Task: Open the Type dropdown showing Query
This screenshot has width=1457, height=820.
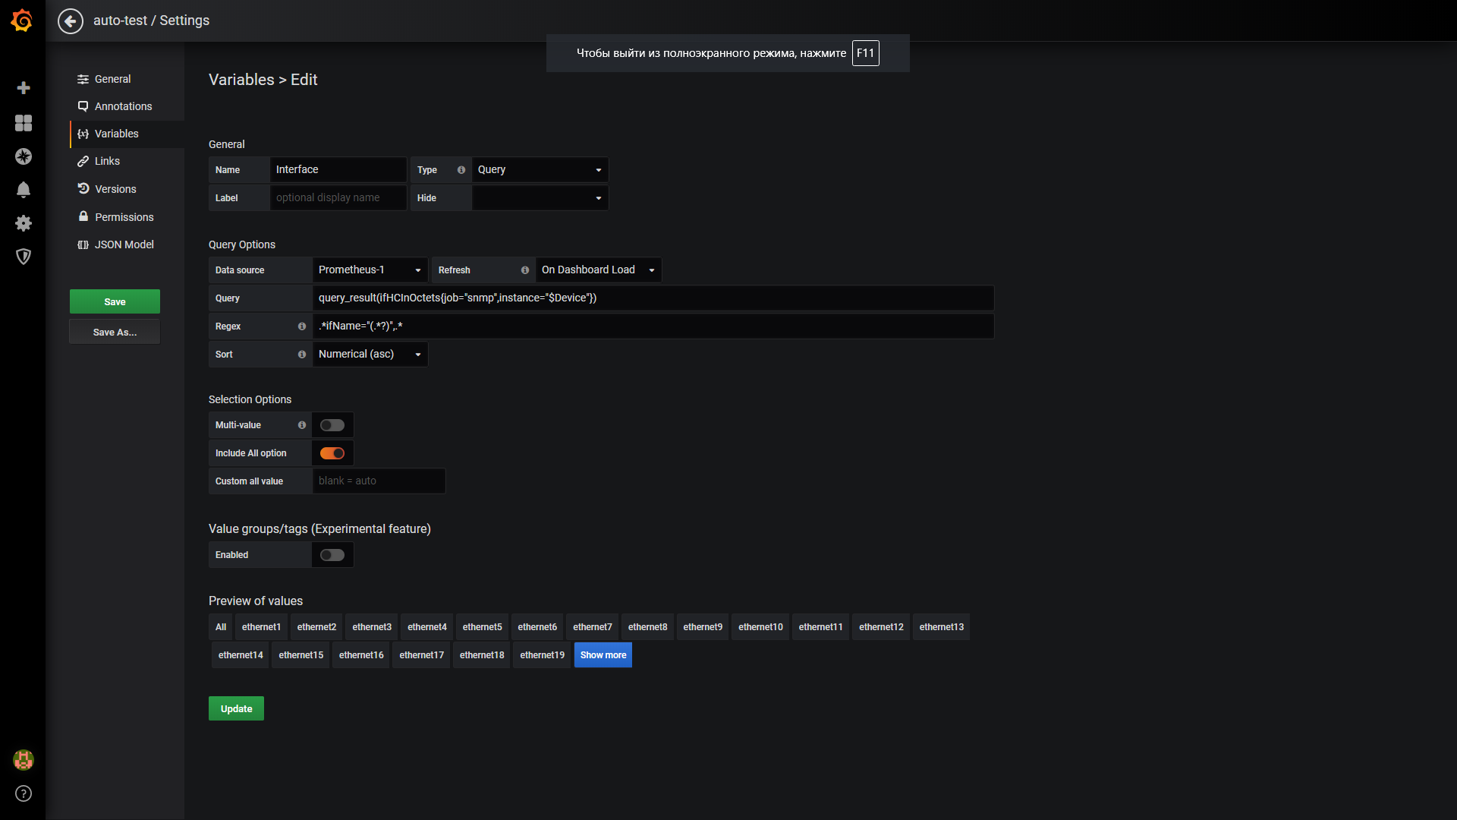Action: coord(539,170)
